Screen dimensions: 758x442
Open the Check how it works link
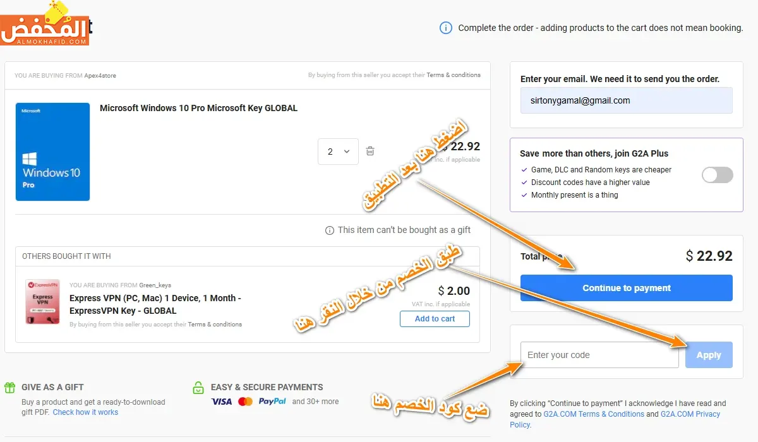(x=85, y=412)
